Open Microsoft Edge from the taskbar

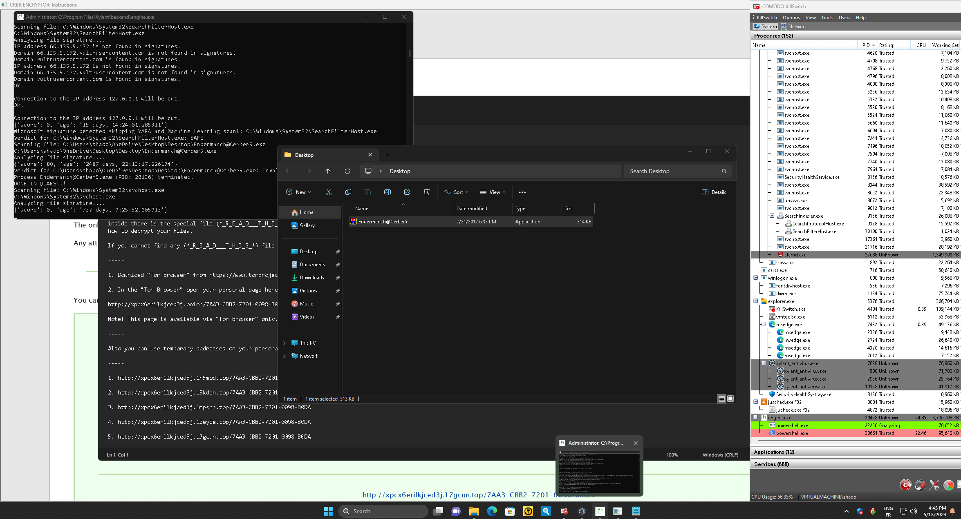[492, 511]
